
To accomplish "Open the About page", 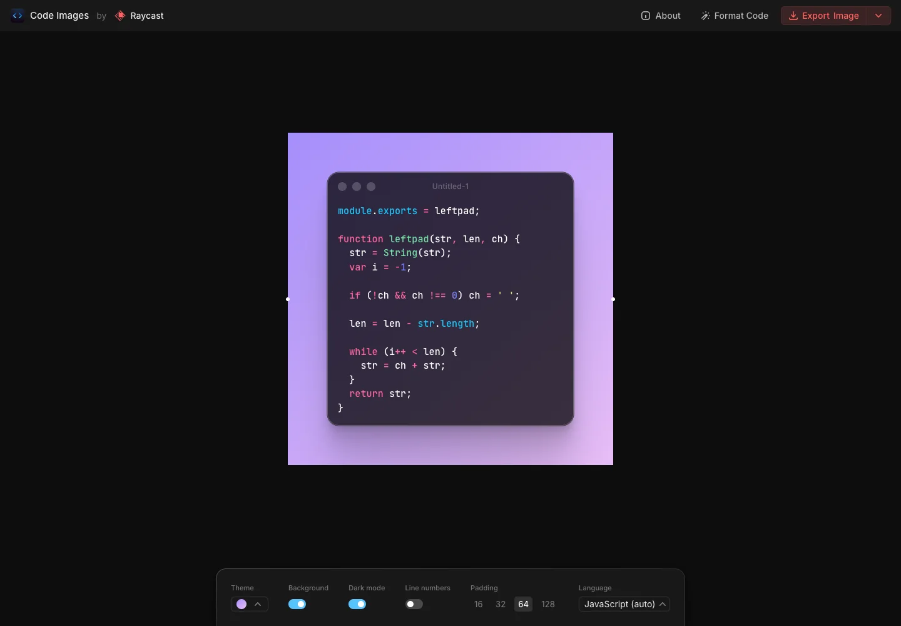I will (661, 16).
